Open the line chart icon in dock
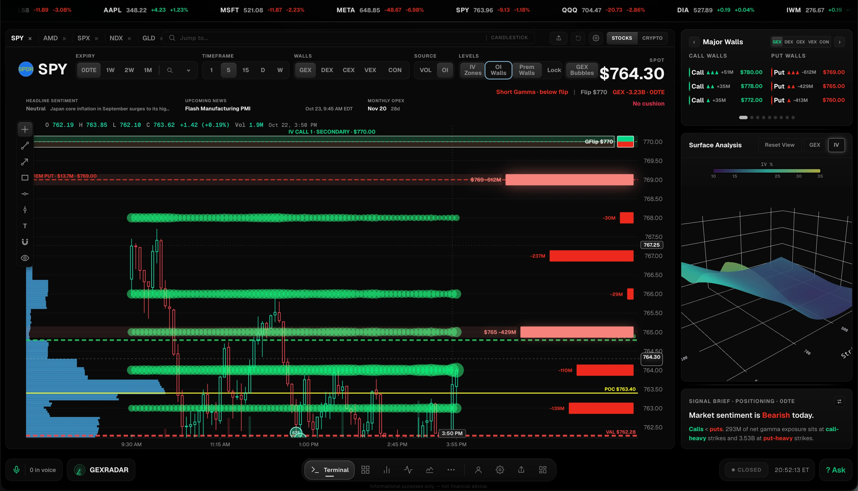 [430, 470]
